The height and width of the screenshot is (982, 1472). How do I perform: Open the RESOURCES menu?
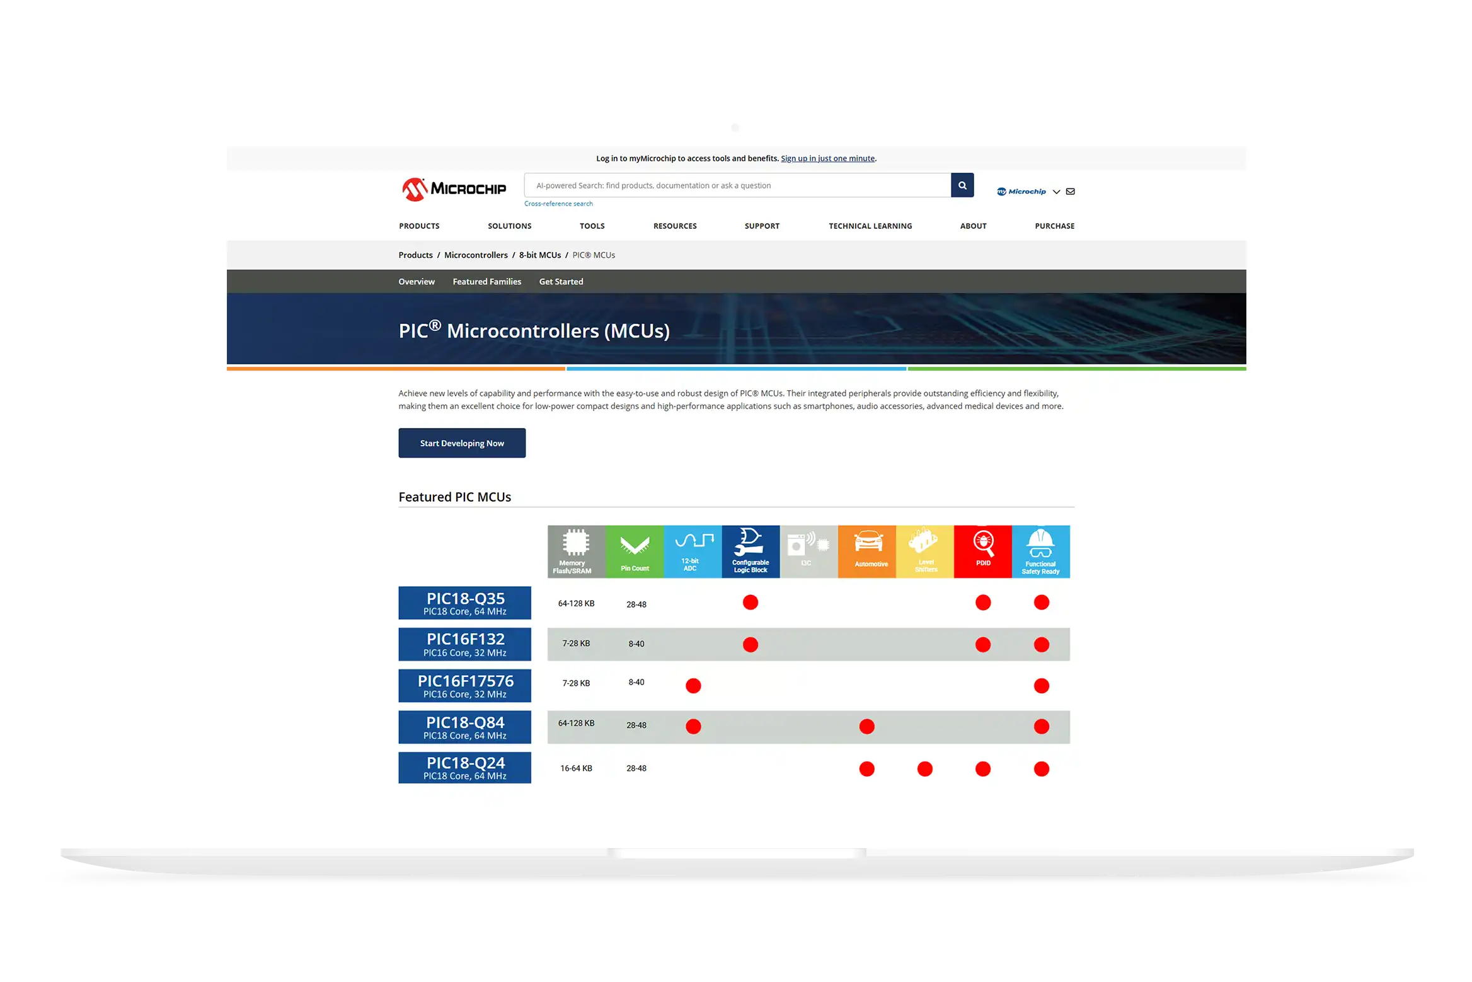pos(675,226)
